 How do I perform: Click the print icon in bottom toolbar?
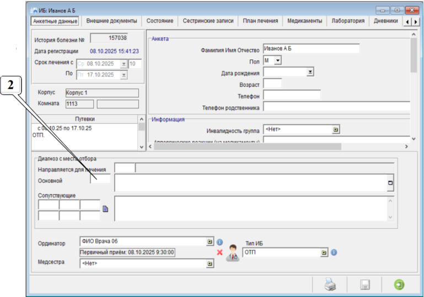329,284
